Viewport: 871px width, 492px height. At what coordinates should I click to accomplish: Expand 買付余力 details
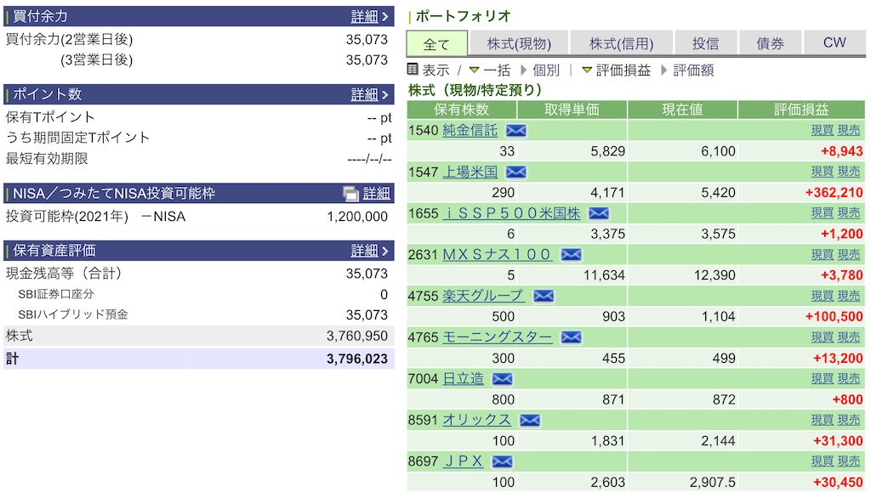[369, 17]
